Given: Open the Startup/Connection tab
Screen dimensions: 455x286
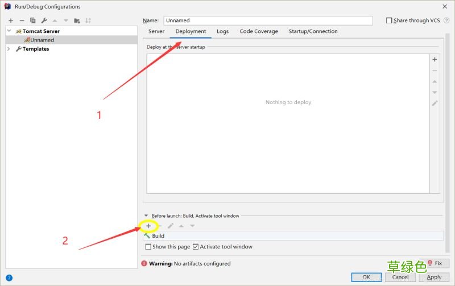Looking at the screenshot, I should 313,31.
